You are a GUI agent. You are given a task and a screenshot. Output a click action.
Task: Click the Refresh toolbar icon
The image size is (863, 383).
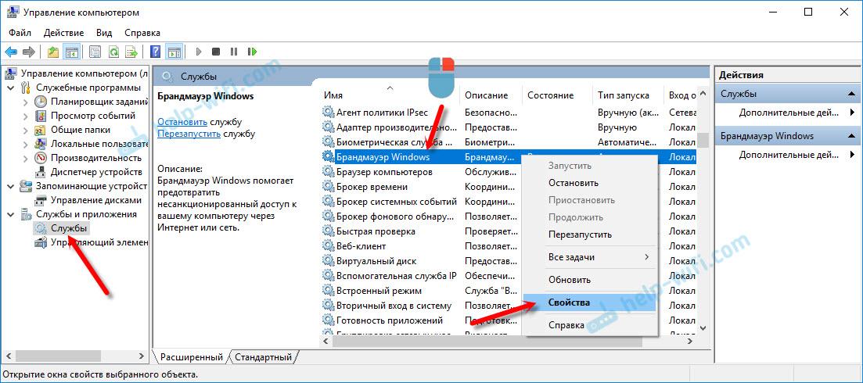tap(113, 52)
